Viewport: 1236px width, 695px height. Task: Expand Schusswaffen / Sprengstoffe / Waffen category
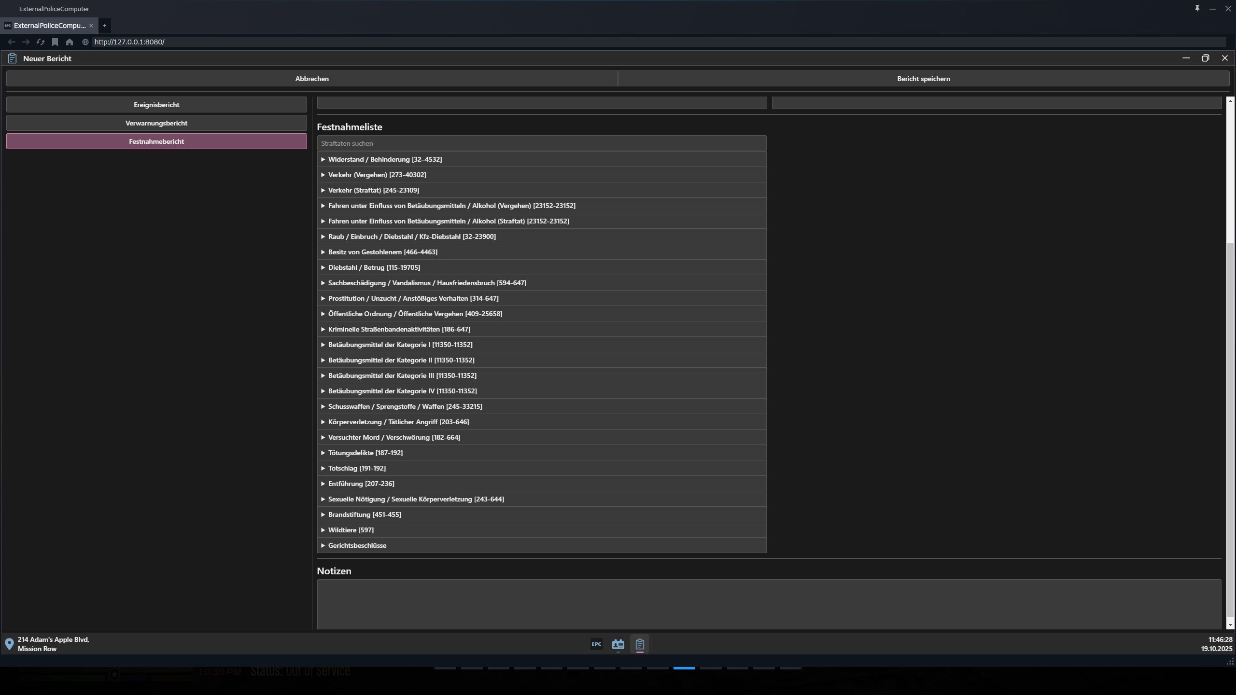[405, 406]
